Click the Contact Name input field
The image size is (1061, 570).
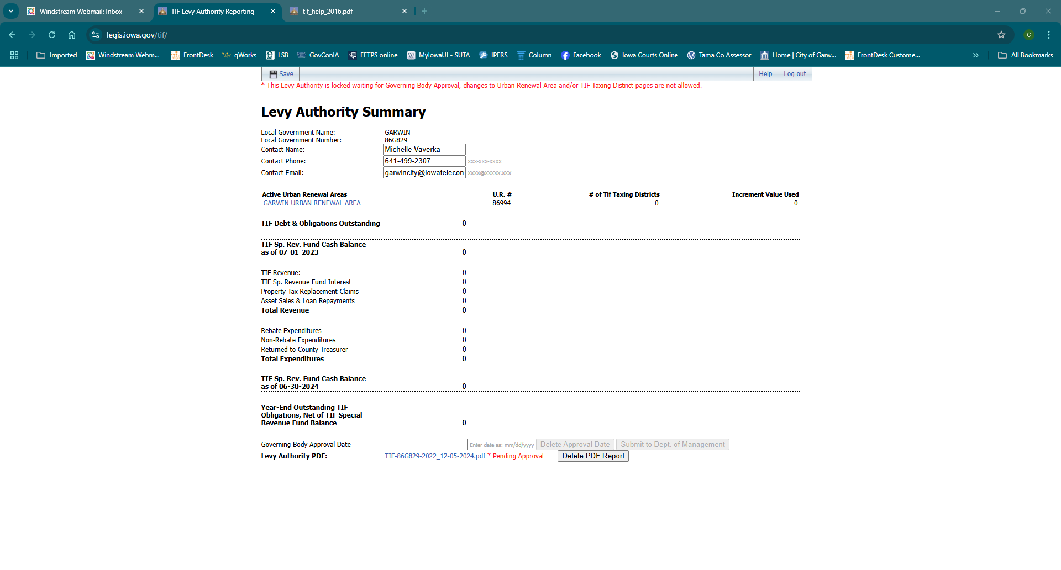424,150
